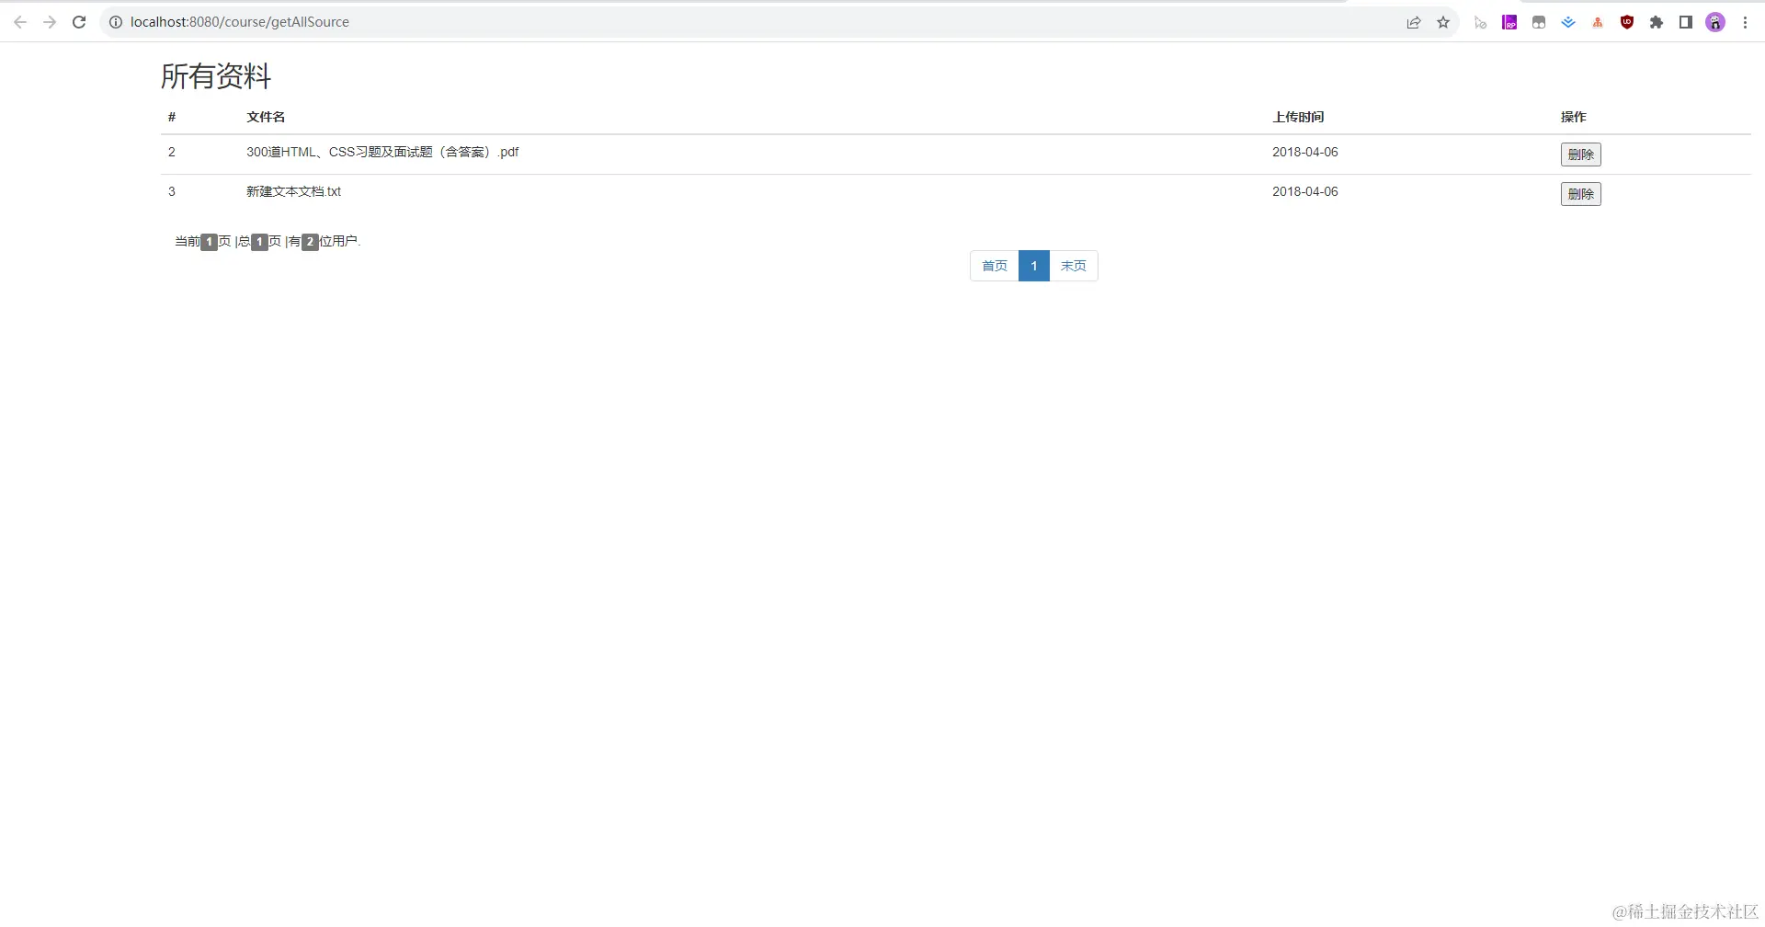Open the purple extension icon in toolbar
The height and width of the screenshot is (927, 1765).
click(x=1509, y=22)
